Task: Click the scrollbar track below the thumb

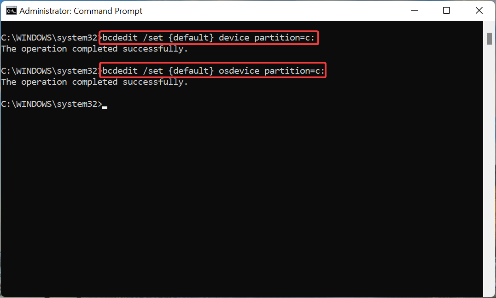Action: pos(489,161)
